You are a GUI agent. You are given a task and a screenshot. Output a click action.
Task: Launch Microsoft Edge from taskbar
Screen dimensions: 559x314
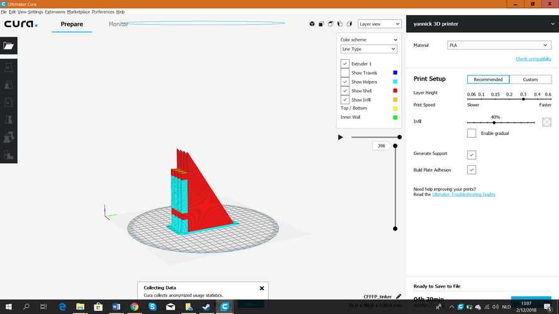62,306
